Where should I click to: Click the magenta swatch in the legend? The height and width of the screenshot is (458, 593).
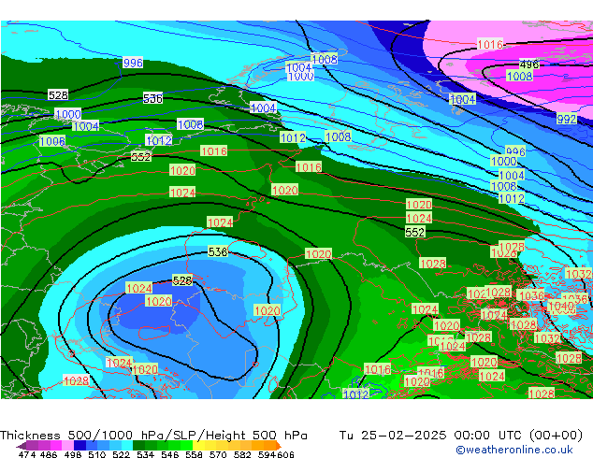[56, 446]
